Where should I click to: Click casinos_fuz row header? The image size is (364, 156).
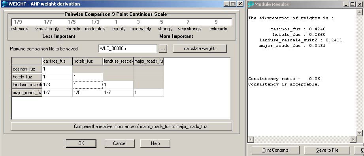(27, 69)
